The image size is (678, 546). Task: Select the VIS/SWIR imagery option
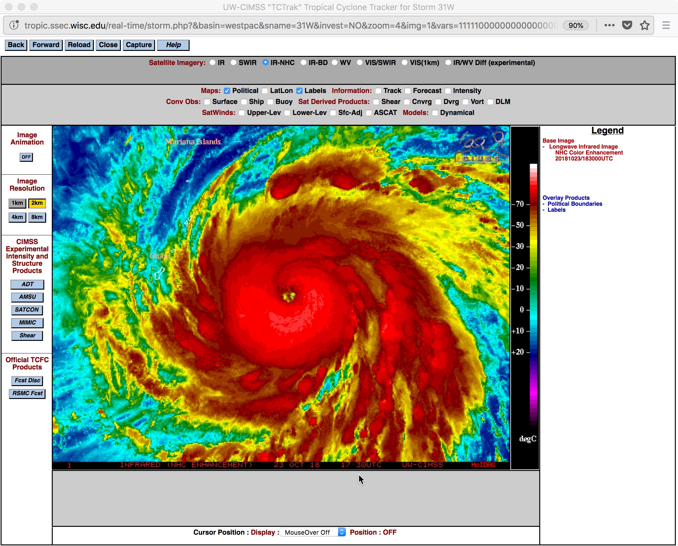click(x=360, y=62)
